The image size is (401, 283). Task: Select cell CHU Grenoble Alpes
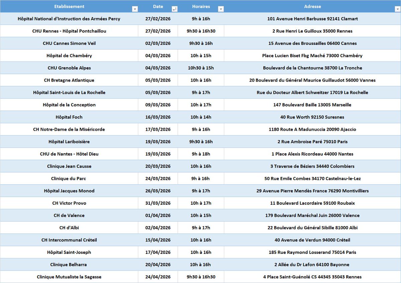[69, 68]
